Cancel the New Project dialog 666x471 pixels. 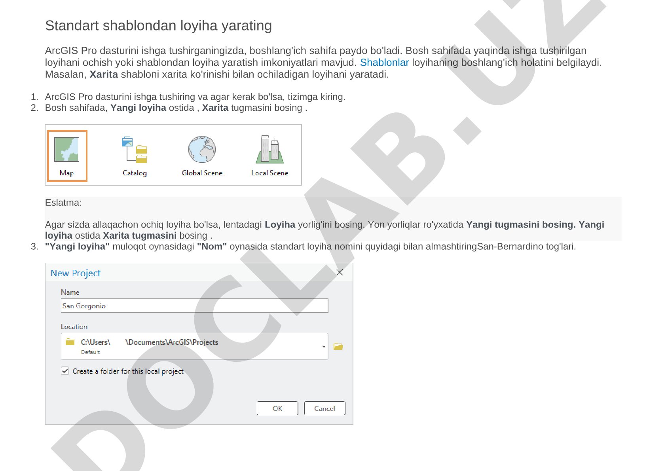(x=324, y=408)
